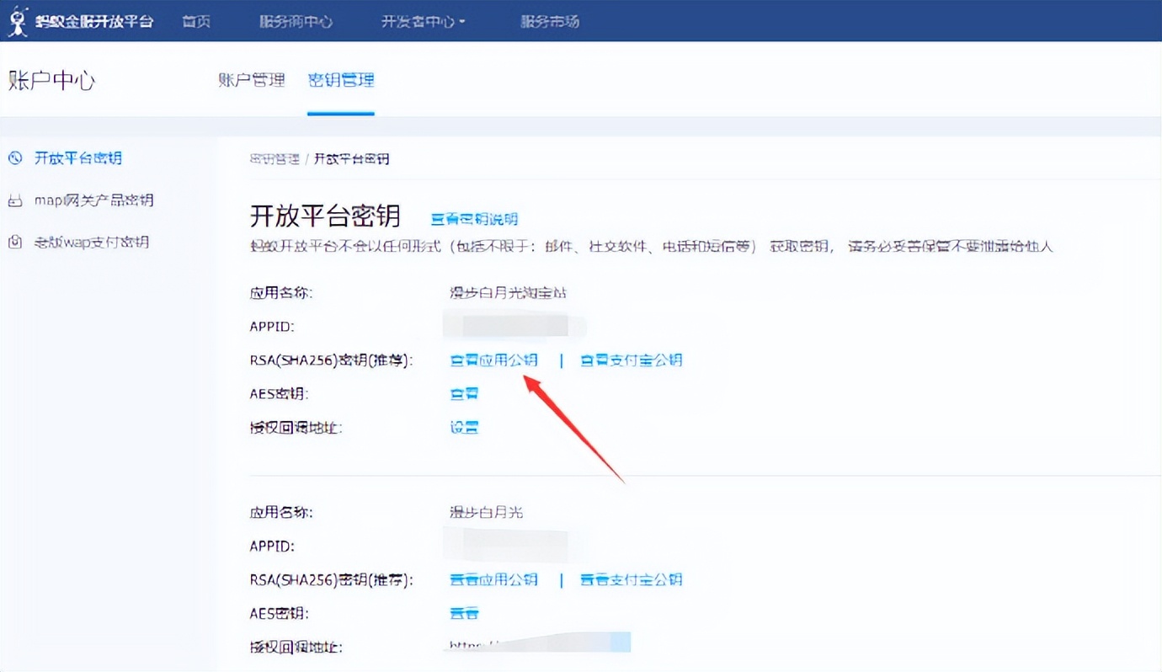The width and height of the screenshot is (1162, 672).
Task: Click the 账户中心 title text
Action: tap(52, 81)
